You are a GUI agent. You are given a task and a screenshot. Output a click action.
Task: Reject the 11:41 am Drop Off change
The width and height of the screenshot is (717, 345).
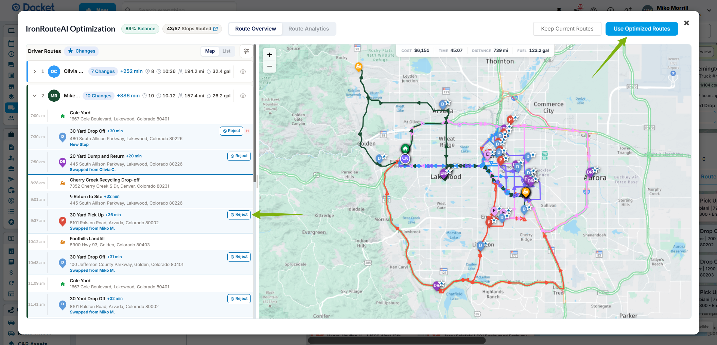click(239, 299)
